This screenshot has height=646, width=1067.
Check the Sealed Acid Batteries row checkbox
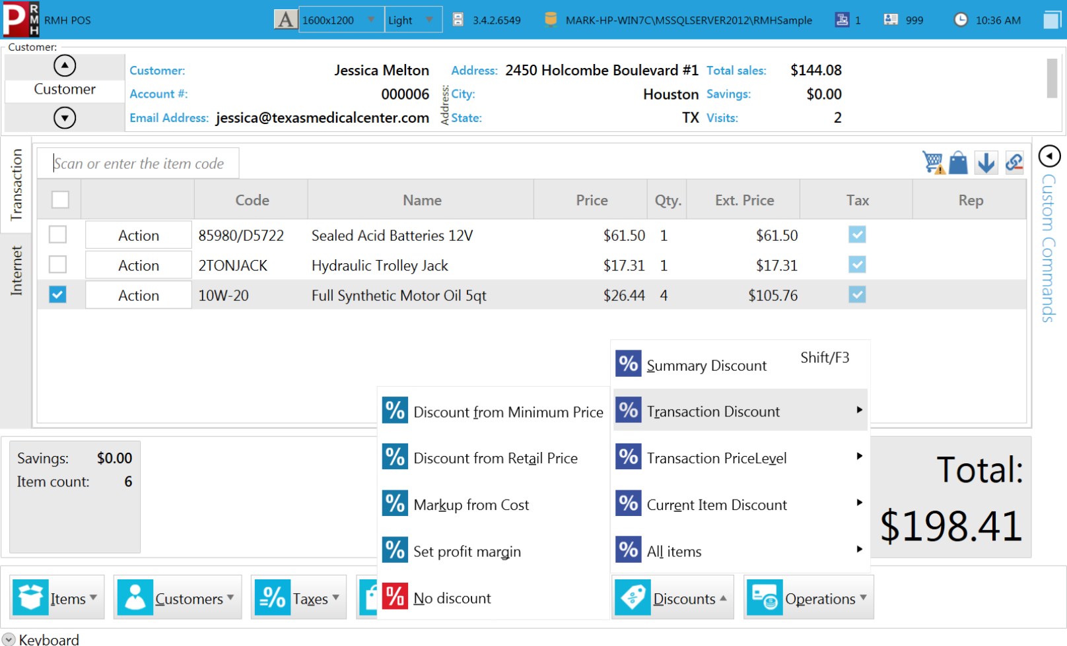coord(58,235)
